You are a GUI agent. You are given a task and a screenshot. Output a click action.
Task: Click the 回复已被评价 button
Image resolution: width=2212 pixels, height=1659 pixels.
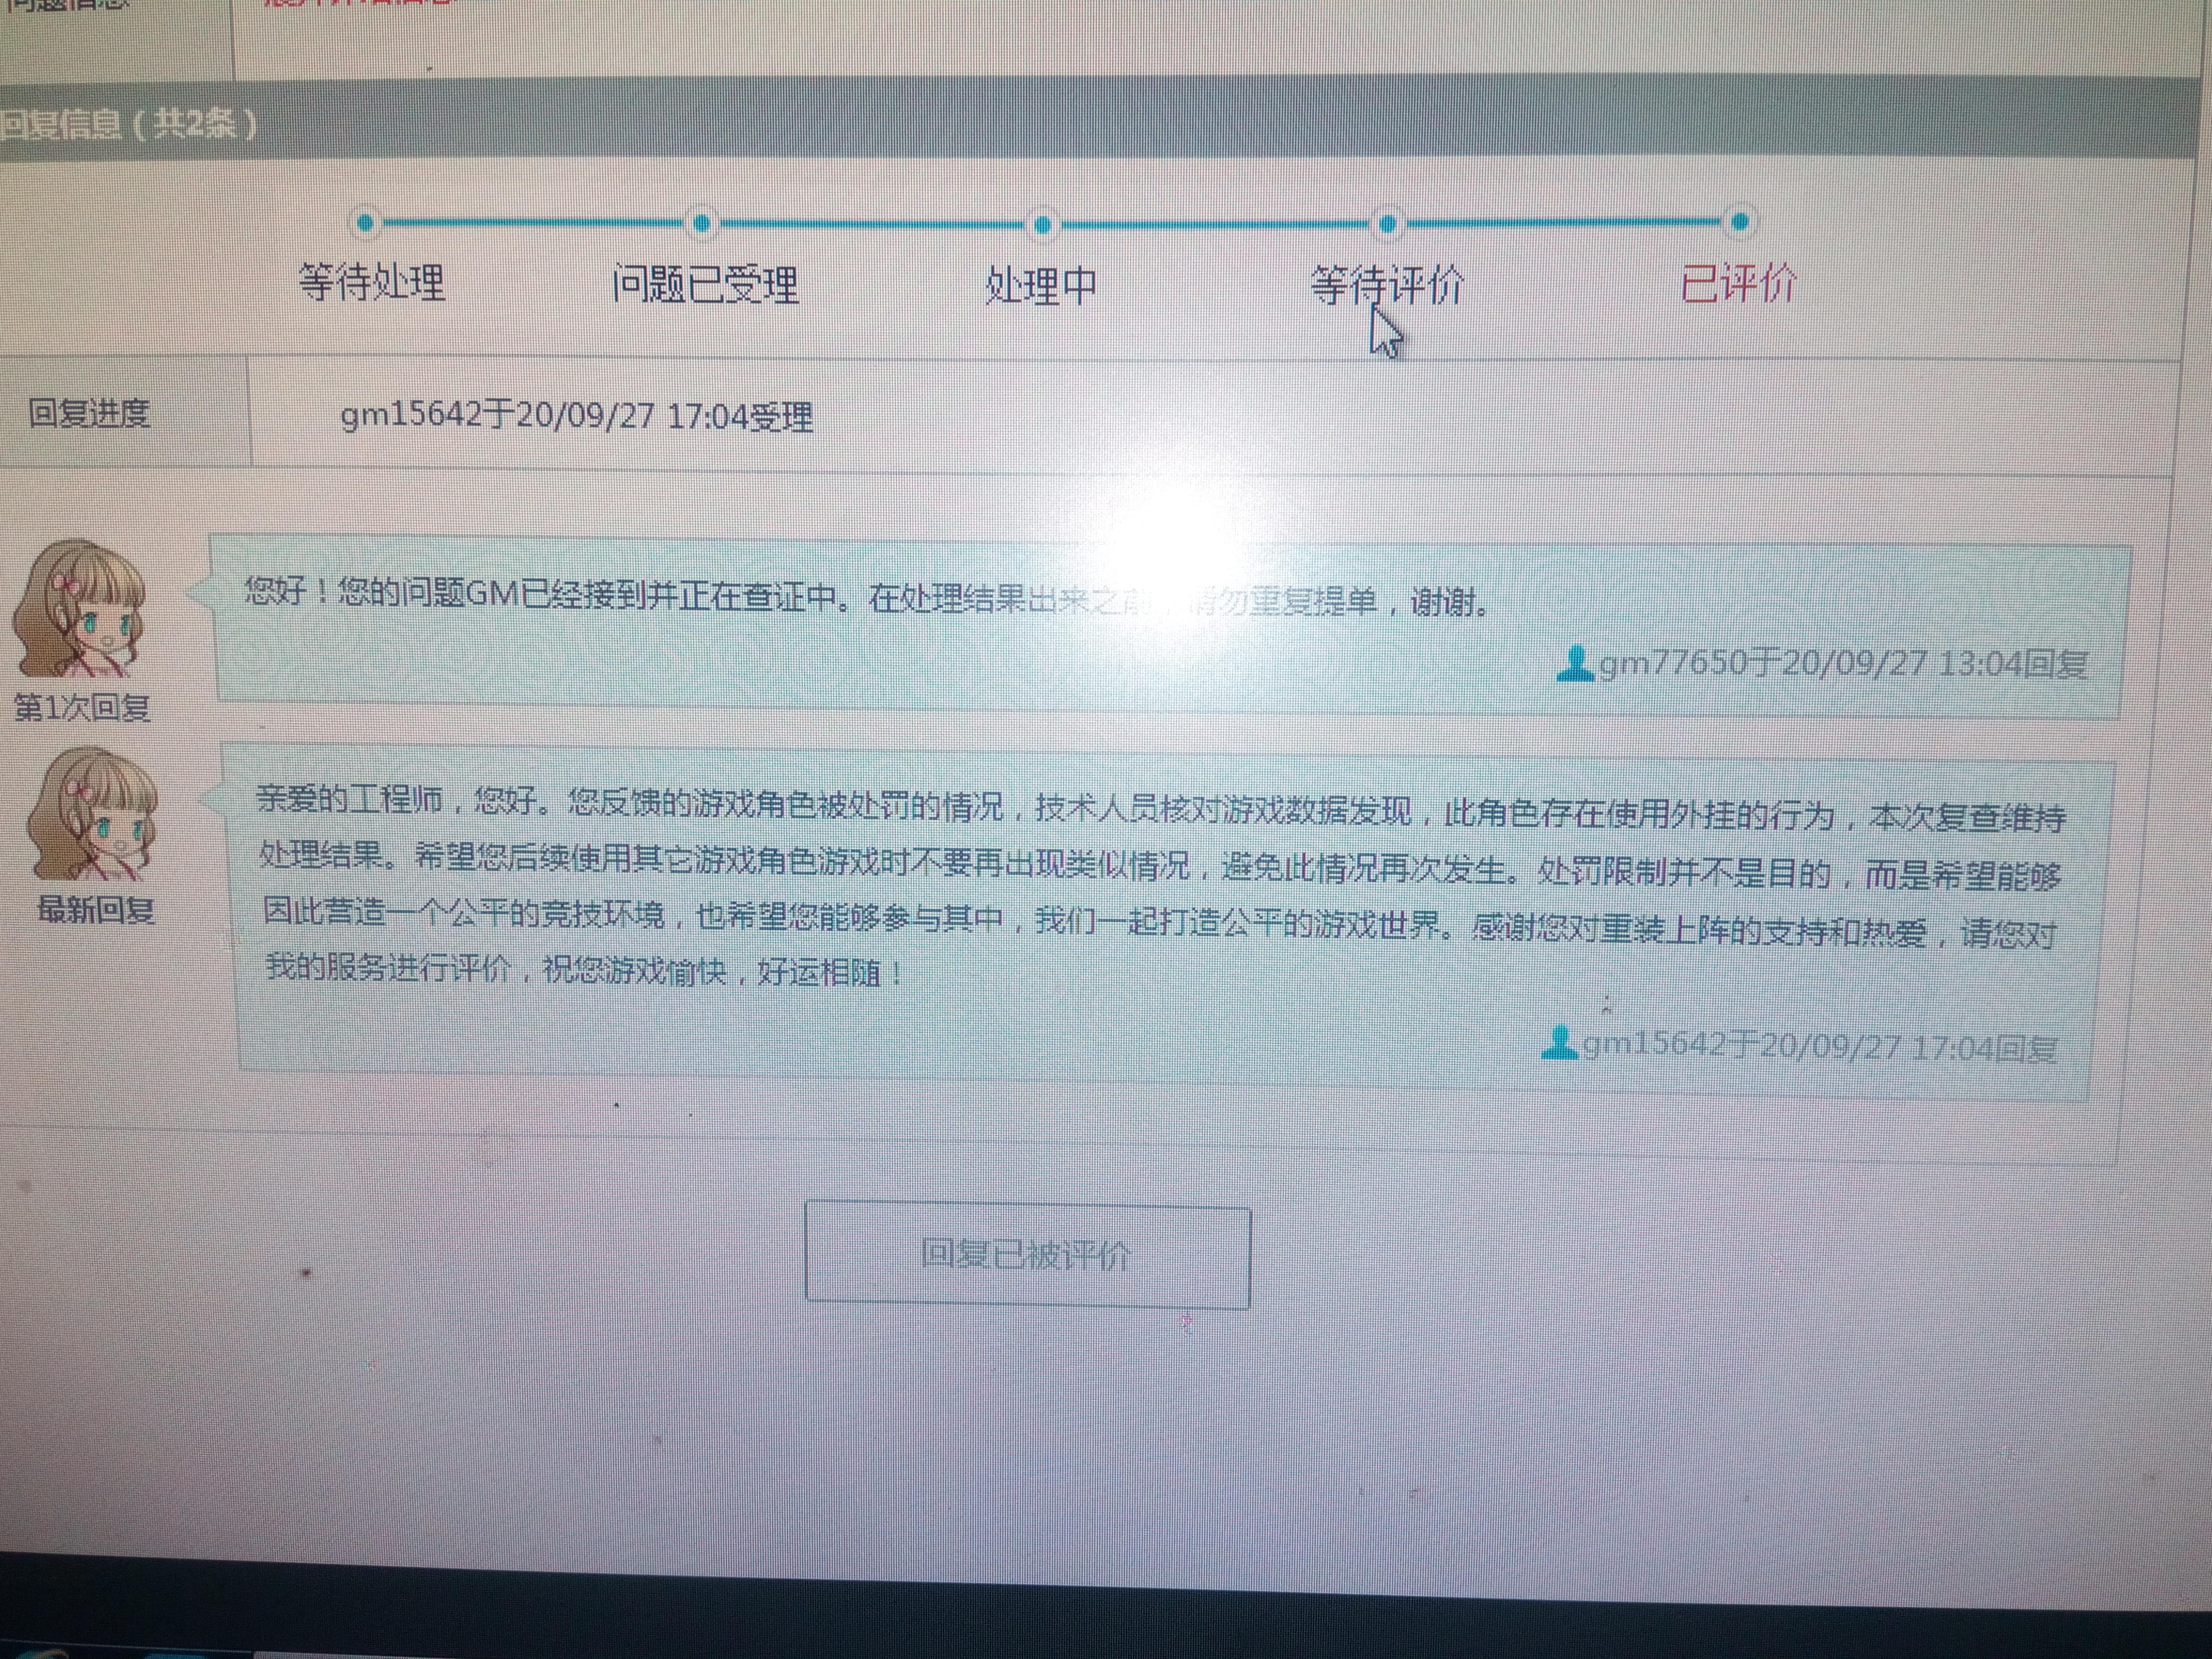[x=1027, y=1255]
